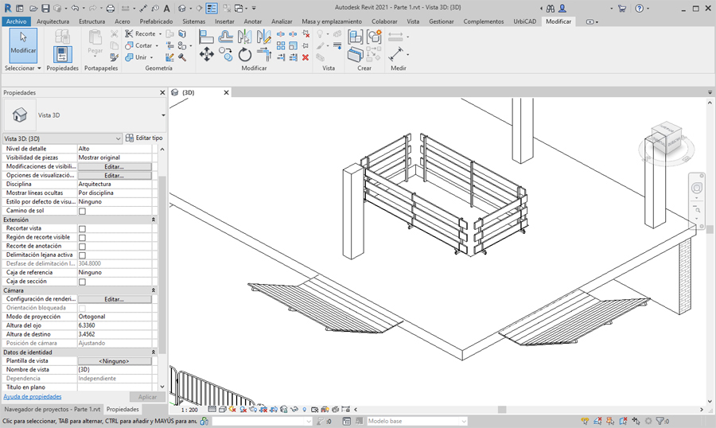
Task: Switch to the Navegador de proyectos tab
Action: pos(51,409)
